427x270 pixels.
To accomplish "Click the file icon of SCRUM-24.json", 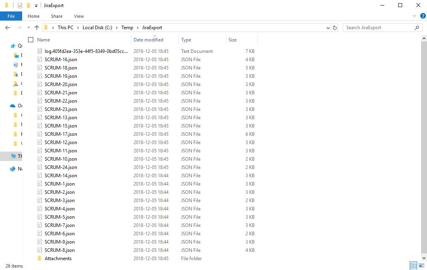I will tap(40, 167).
